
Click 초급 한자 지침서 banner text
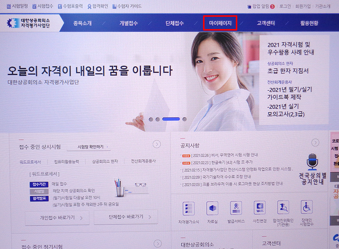coord(288,71)
